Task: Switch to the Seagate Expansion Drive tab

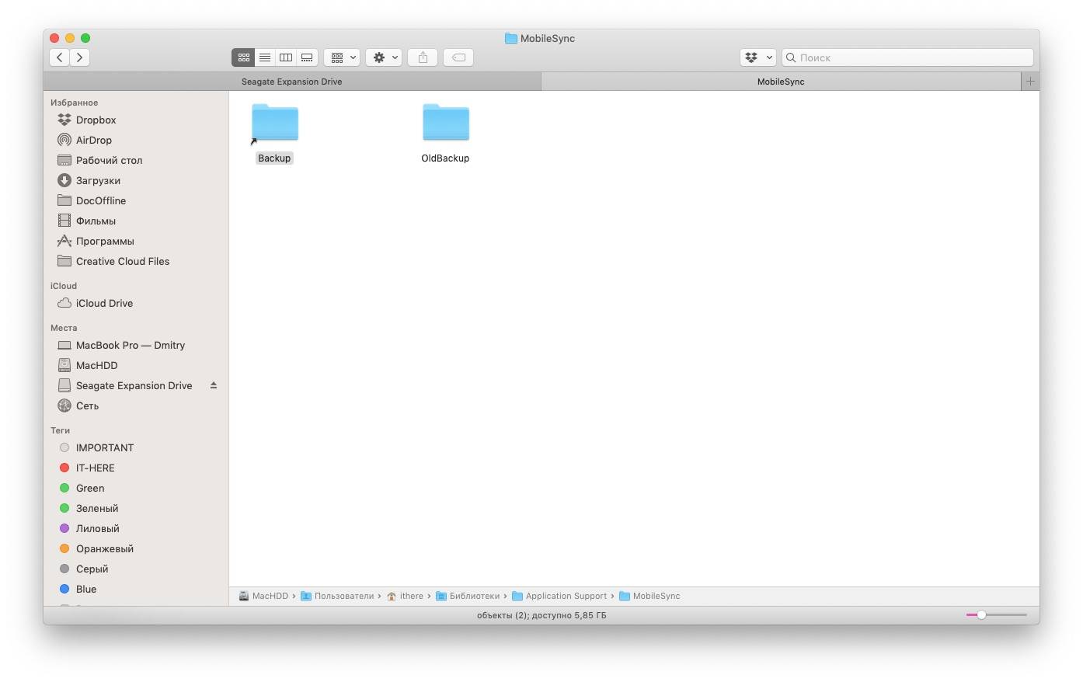Action: pos(292,82)
